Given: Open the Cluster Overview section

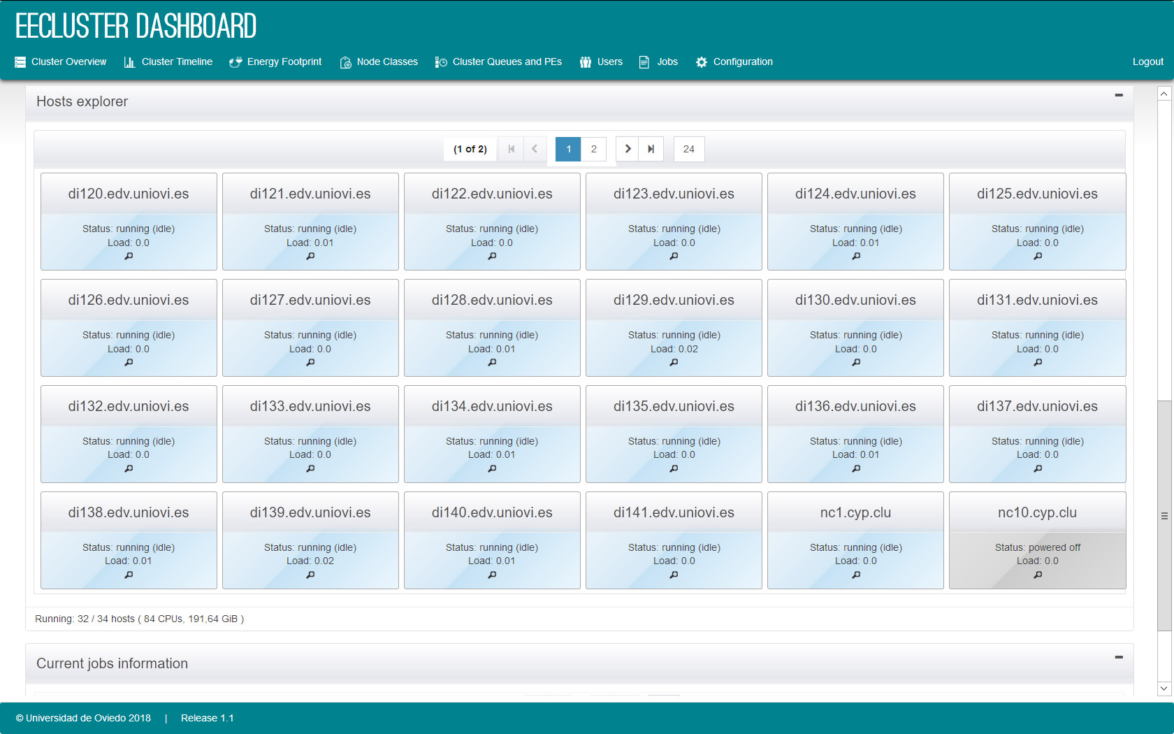Looking at the screenshot, I should 22,62.
